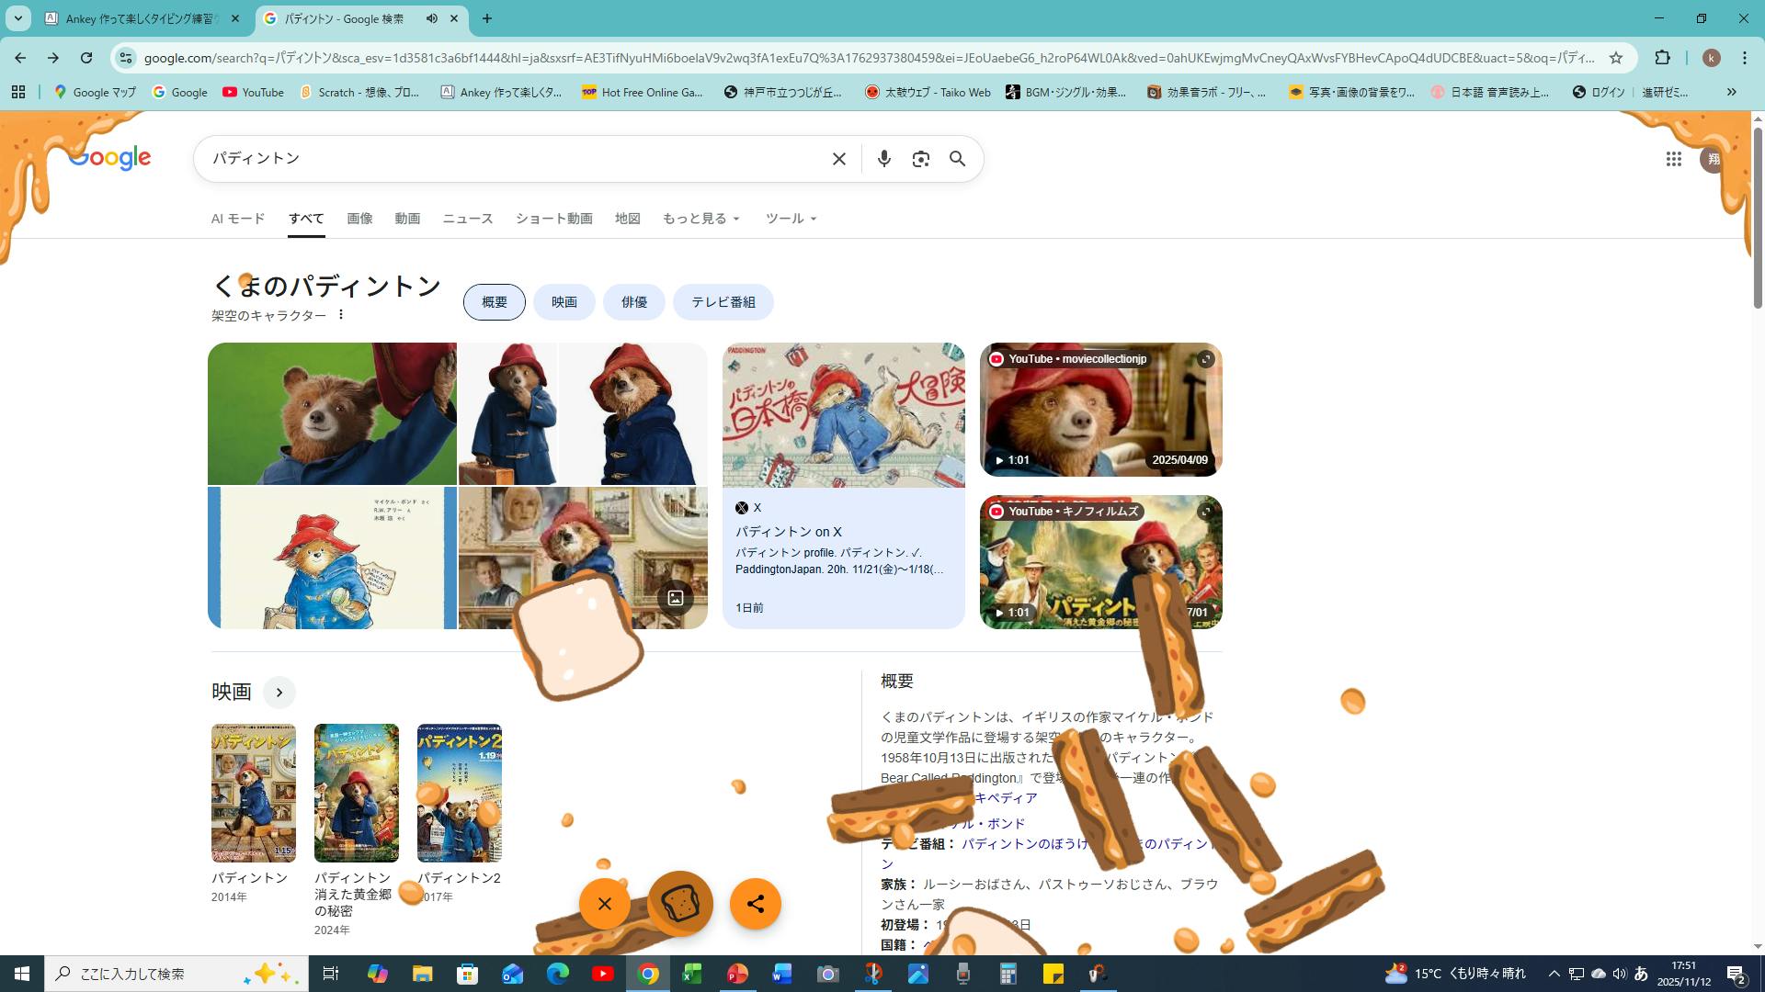Select the 映画 filter chip
The width and height of the screenshot is (1765, 992).
coord(564,302)
